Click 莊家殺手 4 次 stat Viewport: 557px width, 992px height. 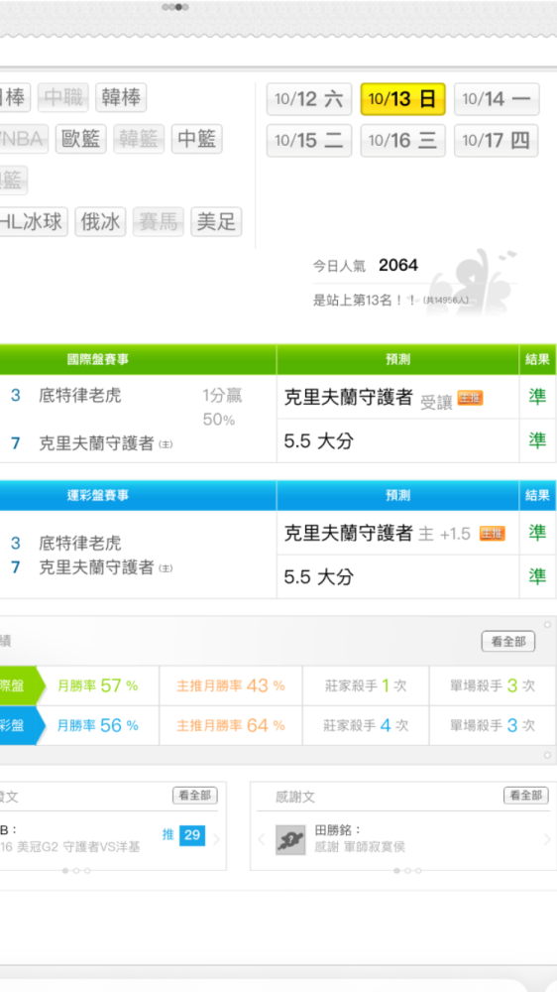(x=366, y=725)
